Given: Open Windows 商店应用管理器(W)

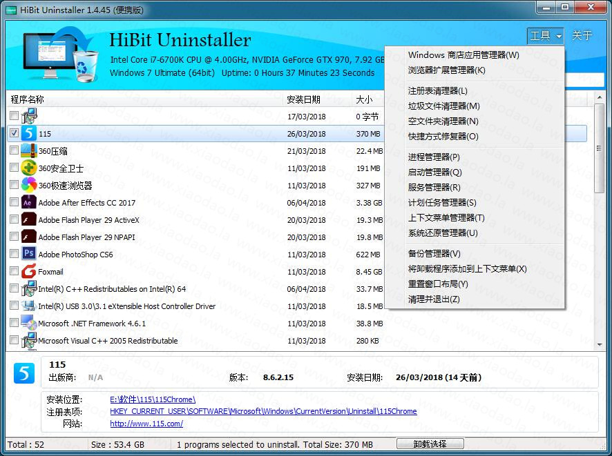Looking at the screenshot, I should click(463, 55).
